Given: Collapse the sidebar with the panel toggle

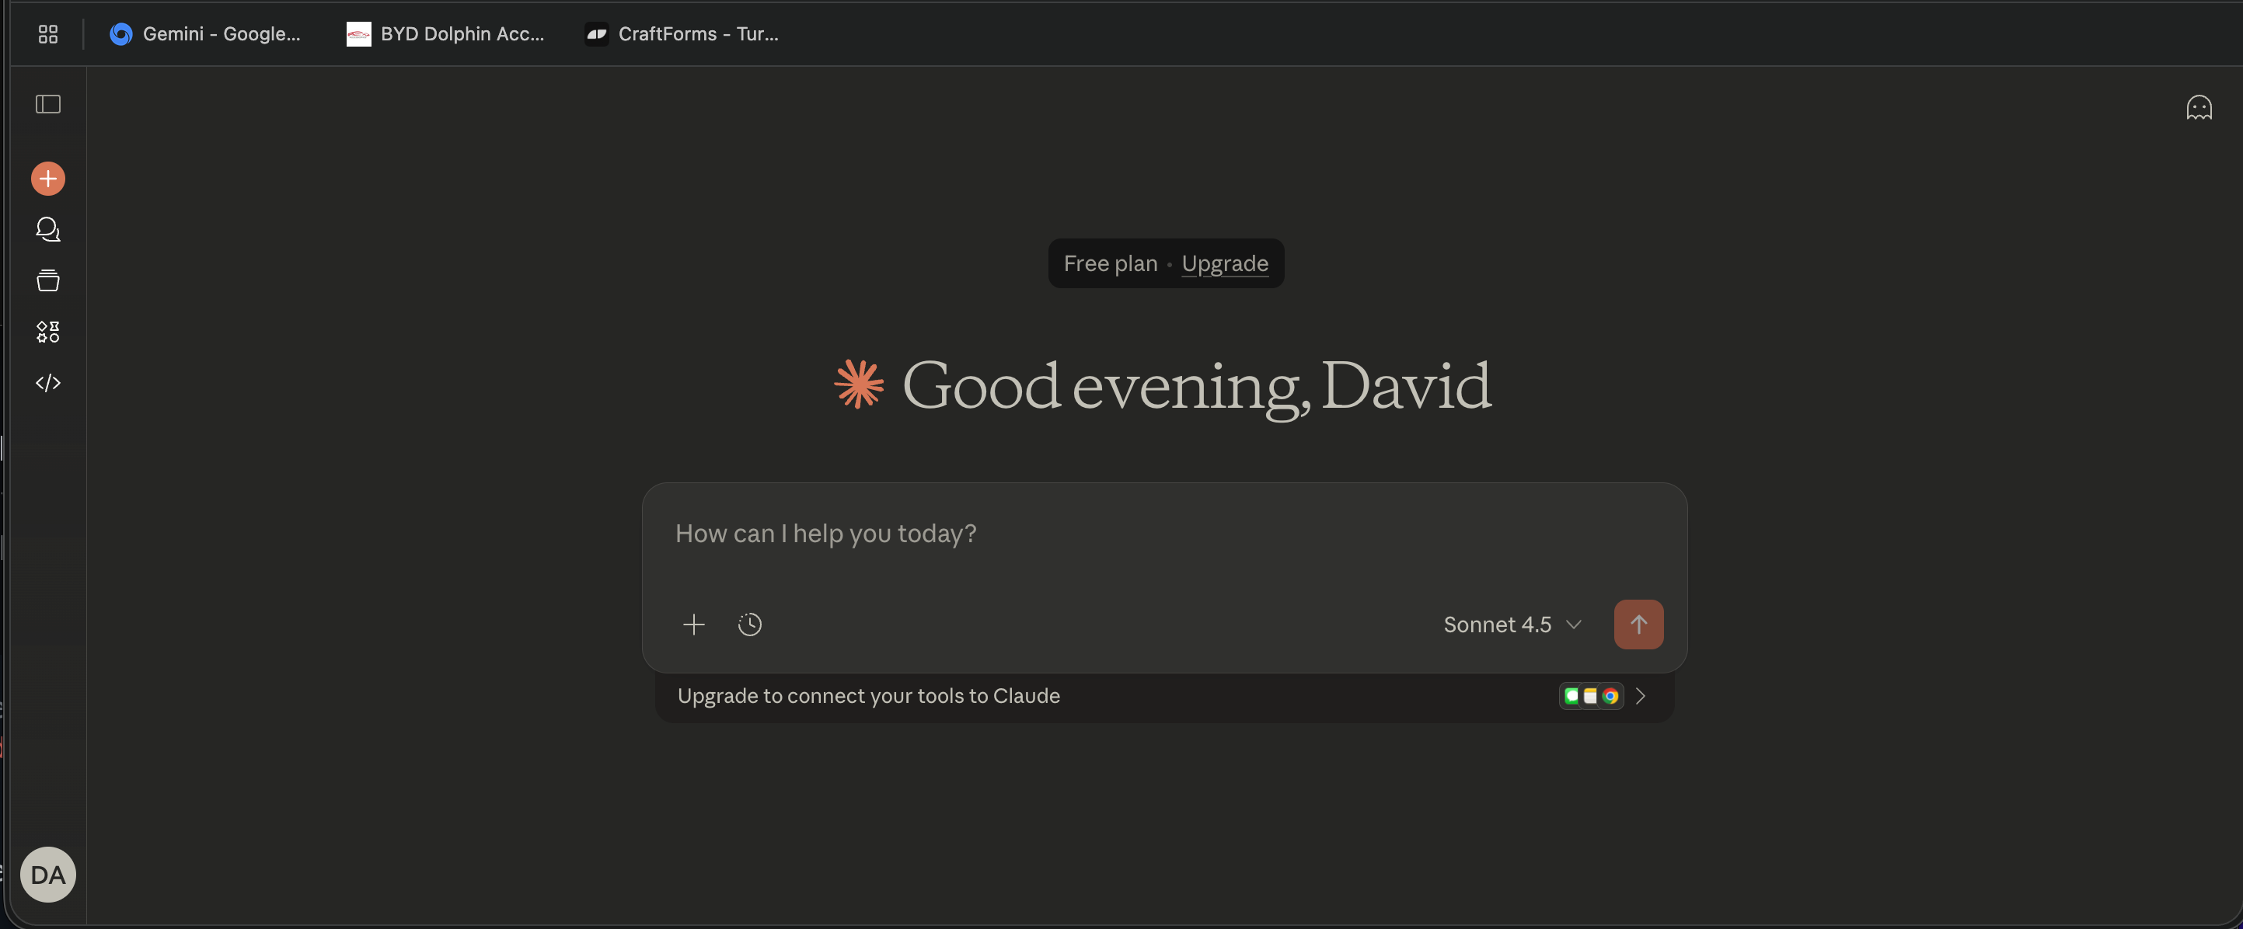Looking at the screenshot, I should 48,104.
